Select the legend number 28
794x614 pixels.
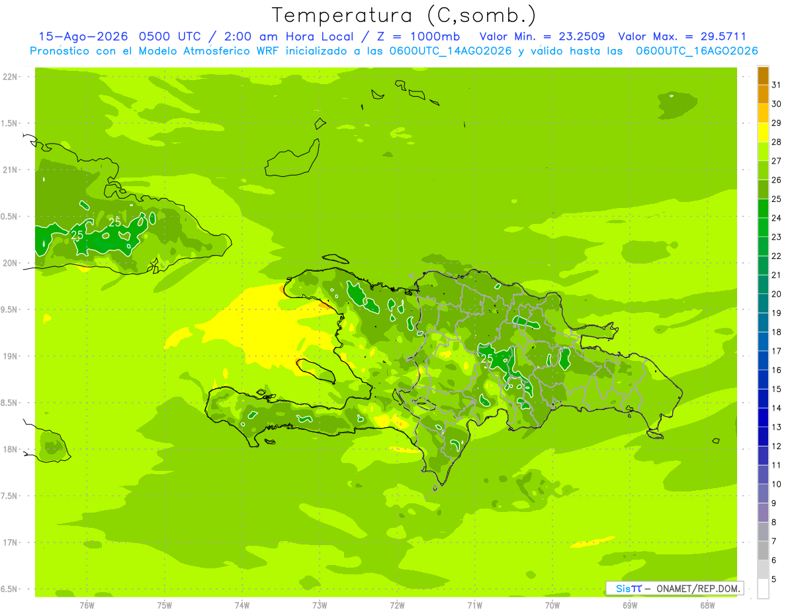coord(777,142)
